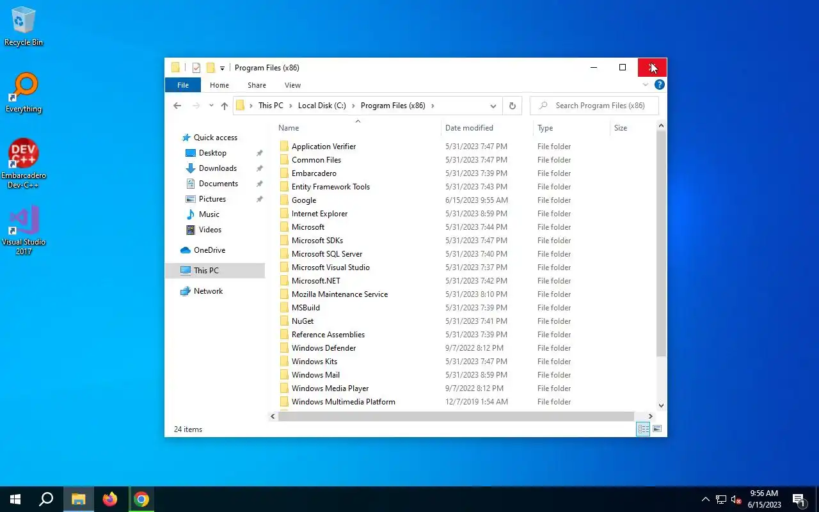The height and width of the screenshot is (512, 819).
Task: Select Quick access in navigation pane
Action: point(215,138)
